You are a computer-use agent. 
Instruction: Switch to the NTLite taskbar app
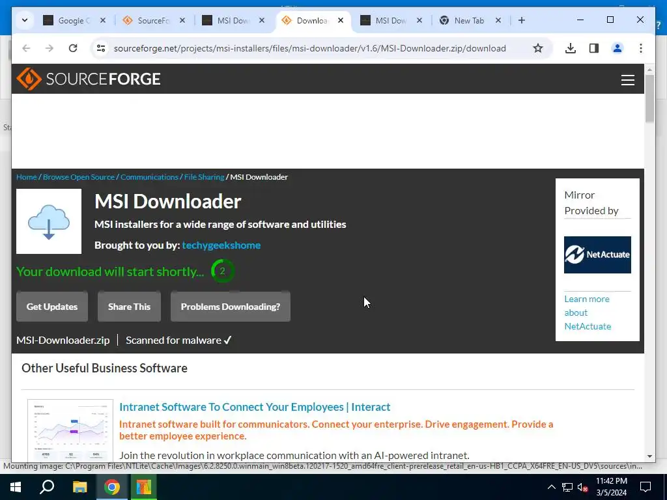pyautogui.click(x=144, y=487)
